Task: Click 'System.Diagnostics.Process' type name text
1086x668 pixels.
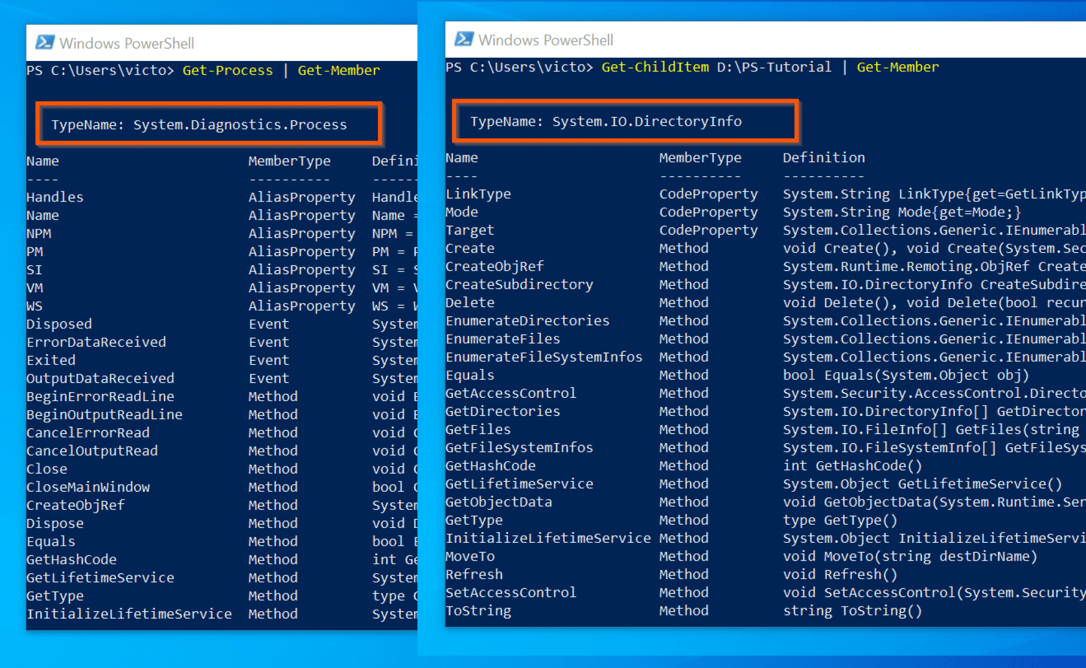Action: coord(240,125)
